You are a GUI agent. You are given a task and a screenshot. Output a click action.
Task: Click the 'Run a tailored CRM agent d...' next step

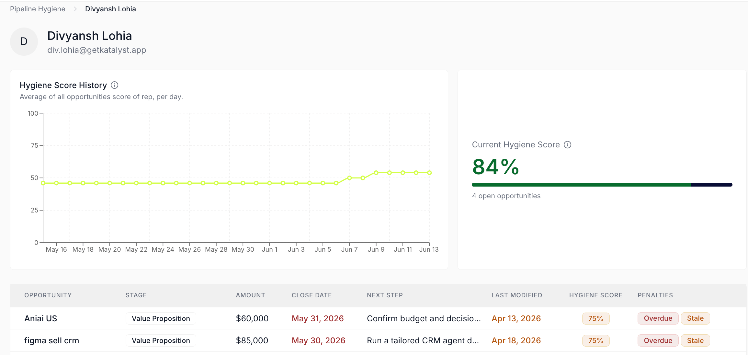pos(423,341)
